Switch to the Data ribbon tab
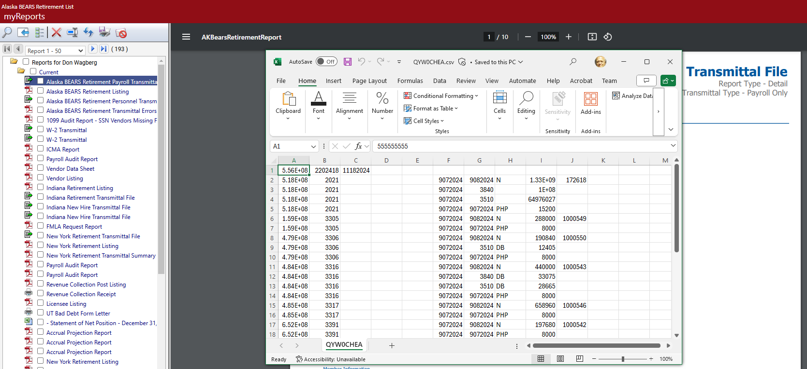This screenshot has width=807, height=369. click(440, 81)
